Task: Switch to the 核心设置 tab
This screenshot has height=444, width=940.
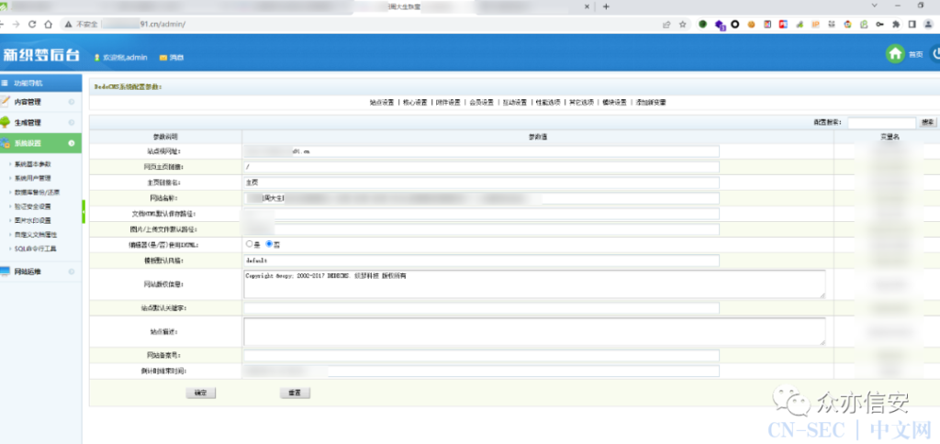Action: 415,103
